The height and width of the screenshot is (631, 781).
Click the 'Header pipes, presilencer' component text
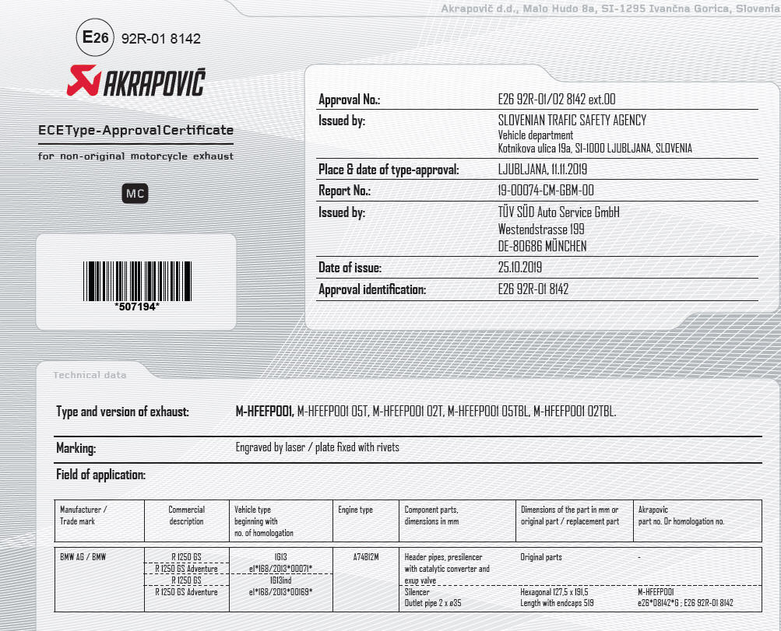tap(443, 557)
